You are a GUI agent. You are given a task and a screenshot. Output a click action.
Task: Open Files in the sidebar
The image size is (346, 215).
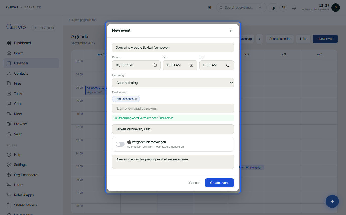tap(31, 83)
